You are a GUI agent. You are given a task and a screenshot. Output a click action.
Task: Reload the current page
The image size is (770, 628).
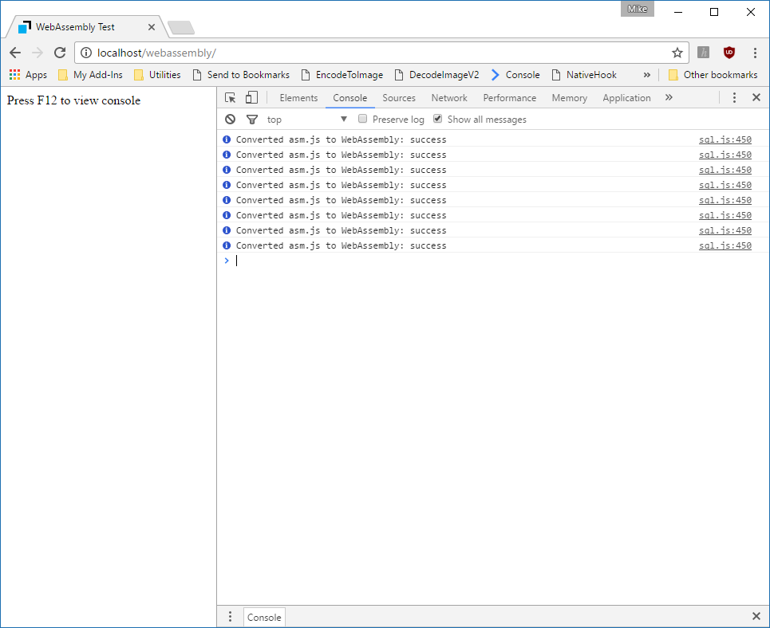[60, 53]
